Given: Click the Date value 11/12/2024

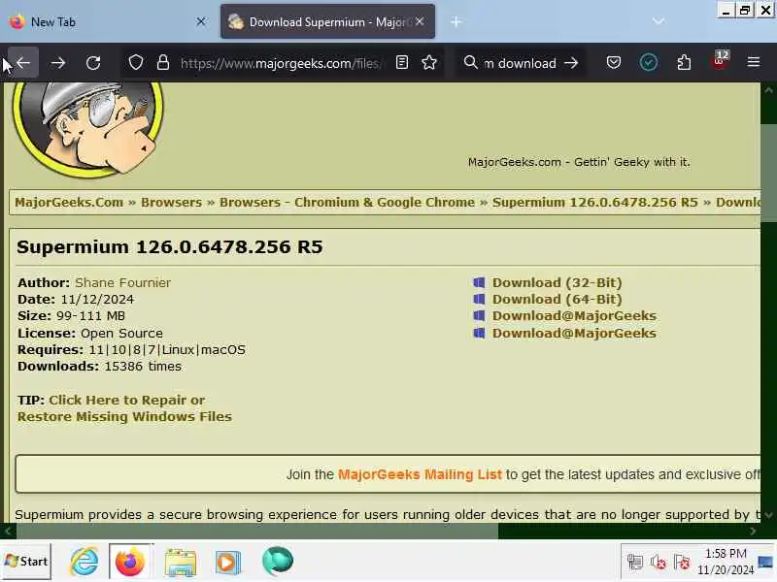Looking at the screenshot, I should (97, 300).
